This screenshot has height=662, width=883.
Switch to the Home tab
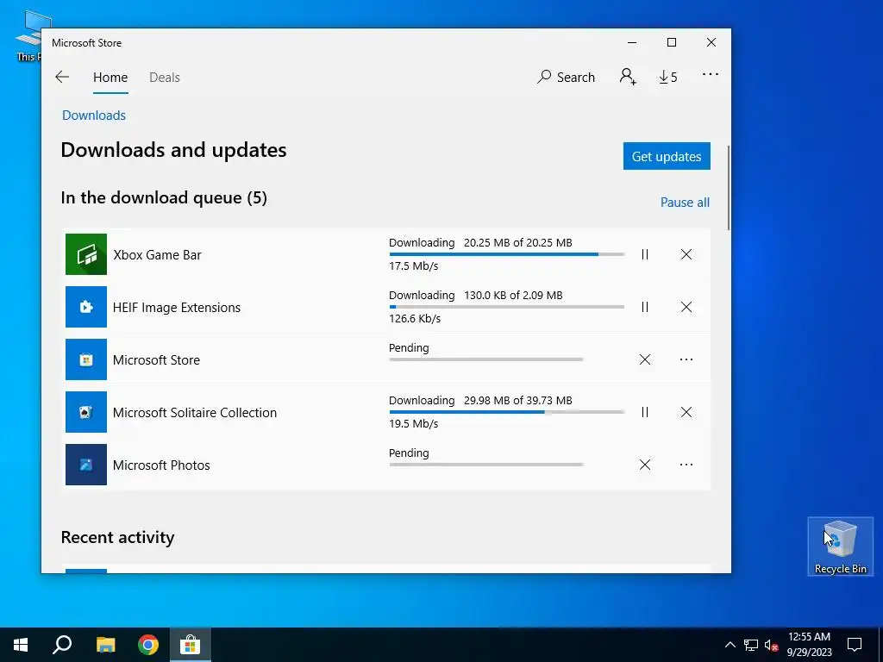coord(110,77)
